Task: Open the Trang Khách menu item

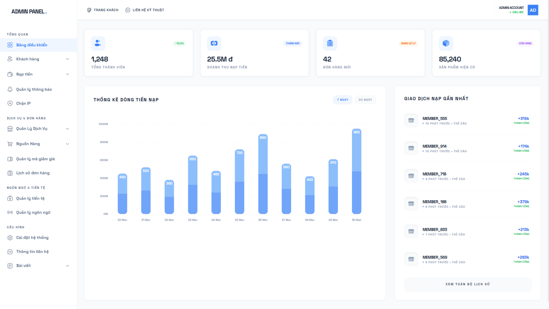Action: 102,10
